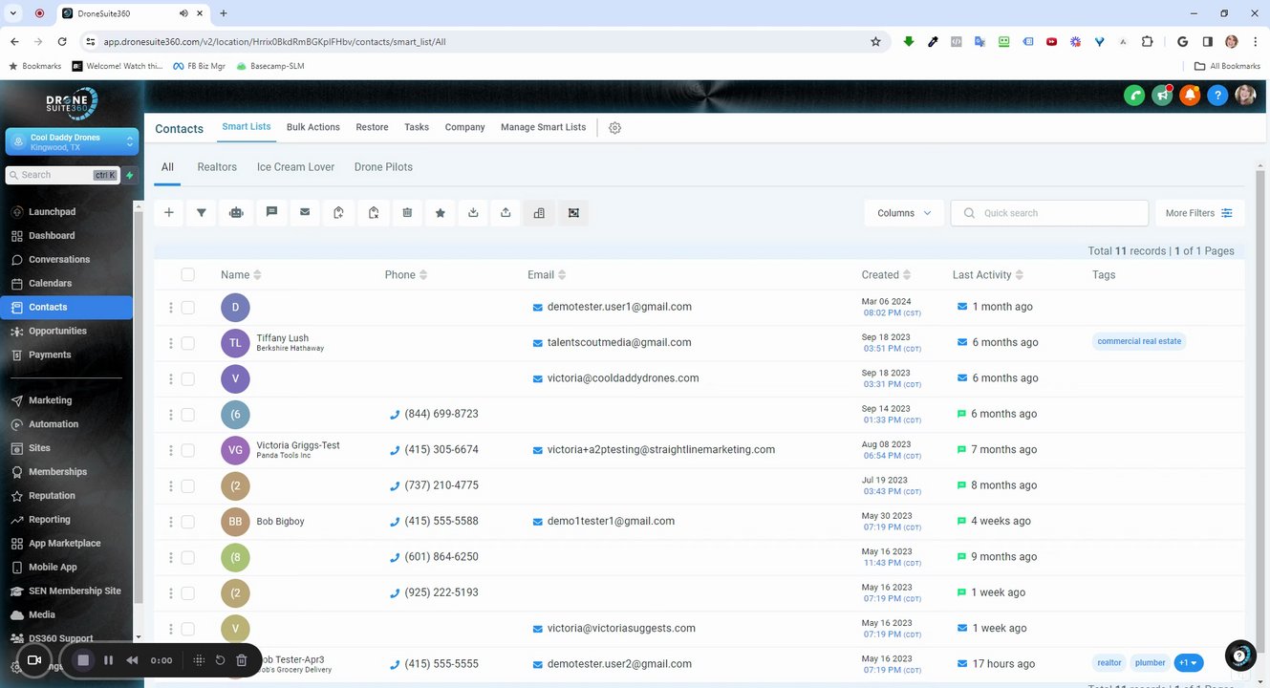Image resolution: width=1270 pixels, height=688 pixels.
Task: Open the Basecamp-SLM bookmark
Action: coord(270,66)
